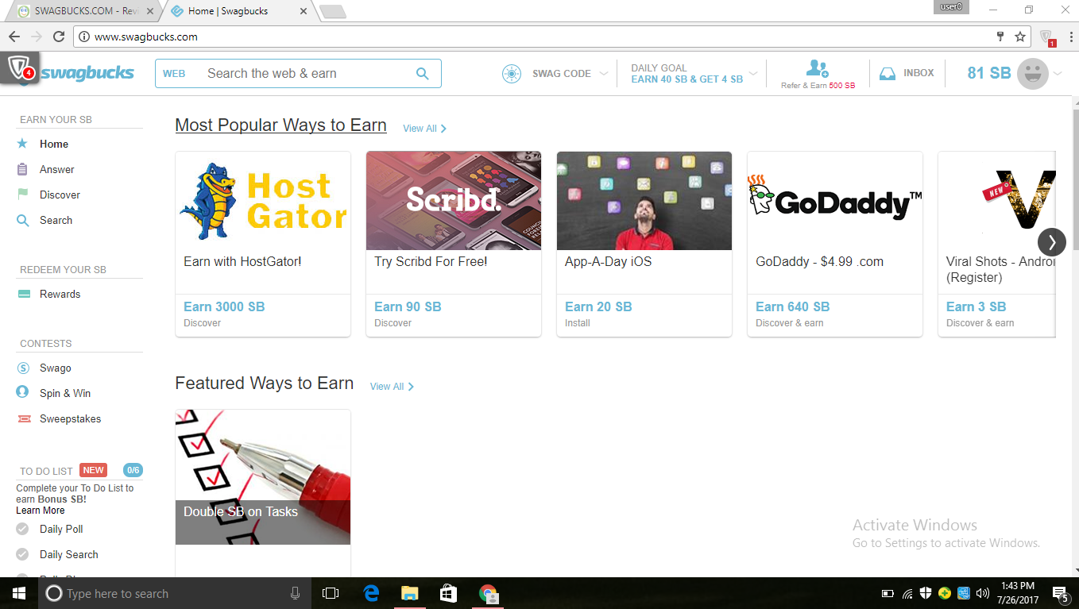Open Microsoft Edge from the taskbar
Screen dimensions: 1079x609
(x=371, y=593)
